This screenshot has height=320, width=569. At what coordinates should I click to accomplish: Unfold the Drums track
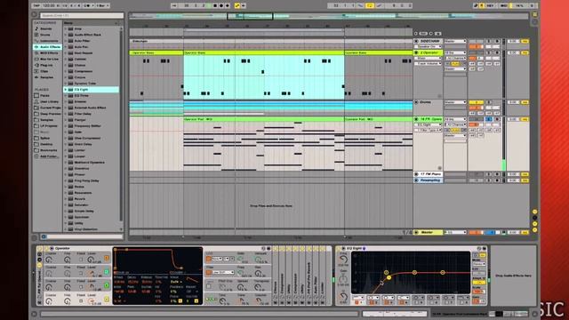coord(416,102)
